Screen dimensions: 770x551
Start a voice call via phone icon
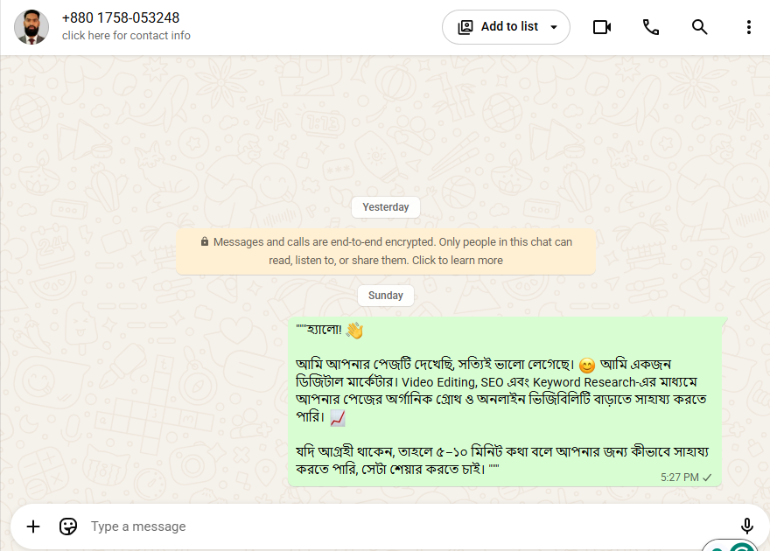(x=651, y=27)
